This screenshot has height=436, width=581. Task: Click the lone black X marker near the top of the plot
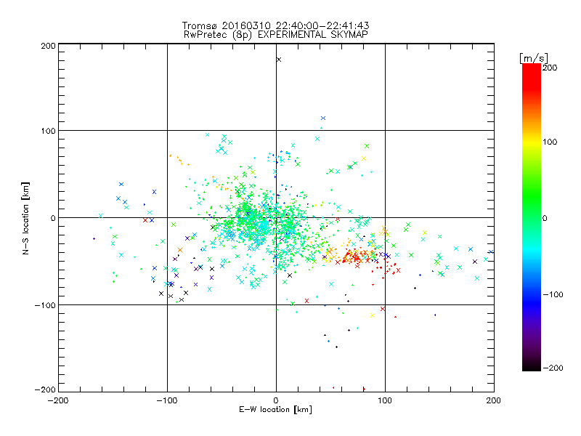(279, 60)
